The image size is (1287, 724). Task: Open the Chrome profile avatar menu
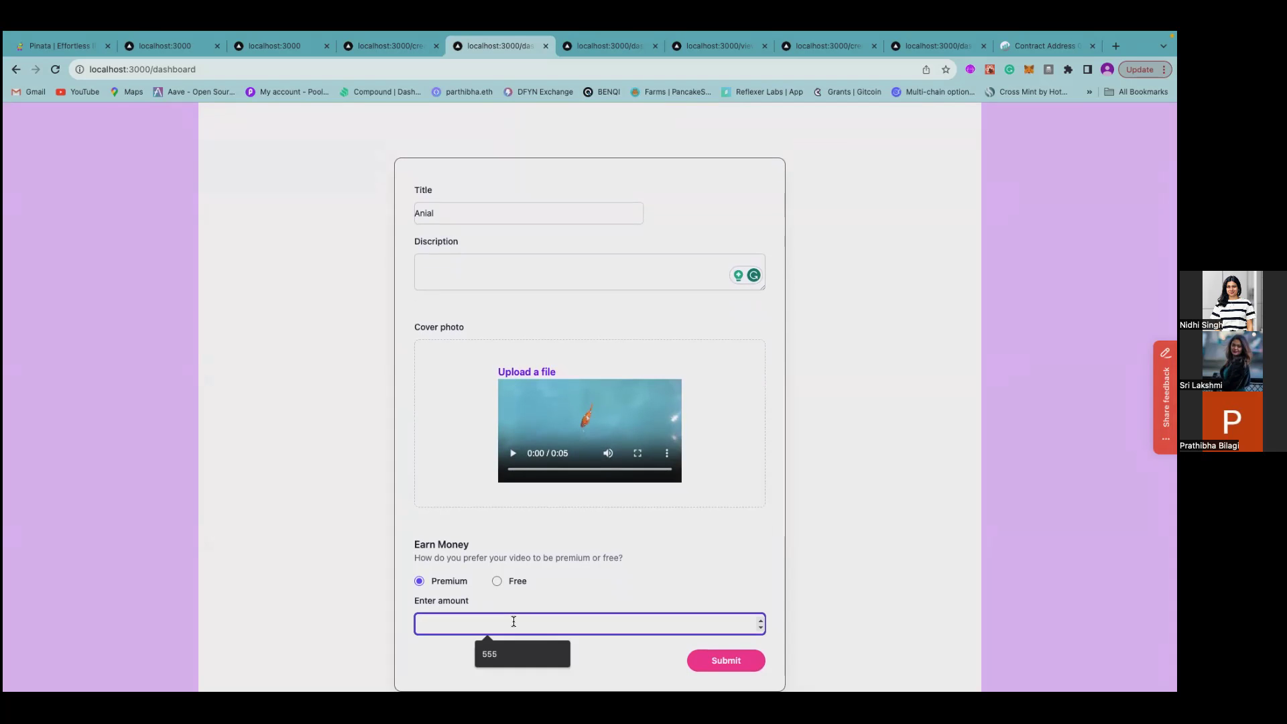point(1107,69)
